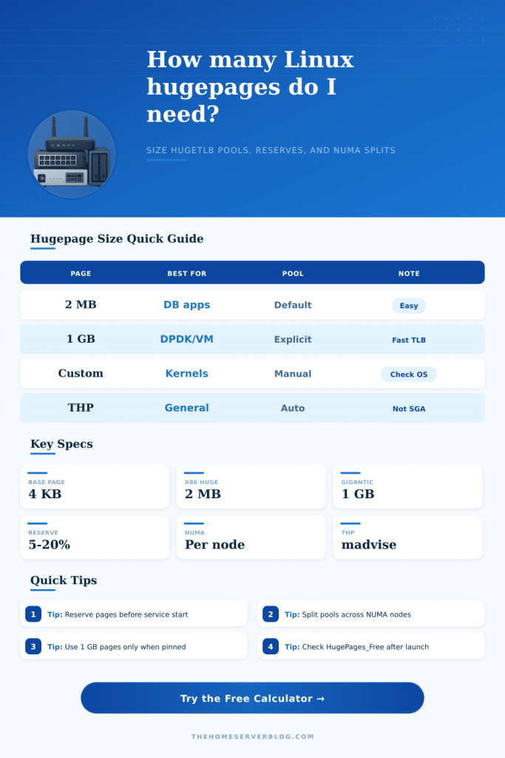This screenshot has height=758, width=505.
Task: Click the NOTE column header
Action: (408, 274)
